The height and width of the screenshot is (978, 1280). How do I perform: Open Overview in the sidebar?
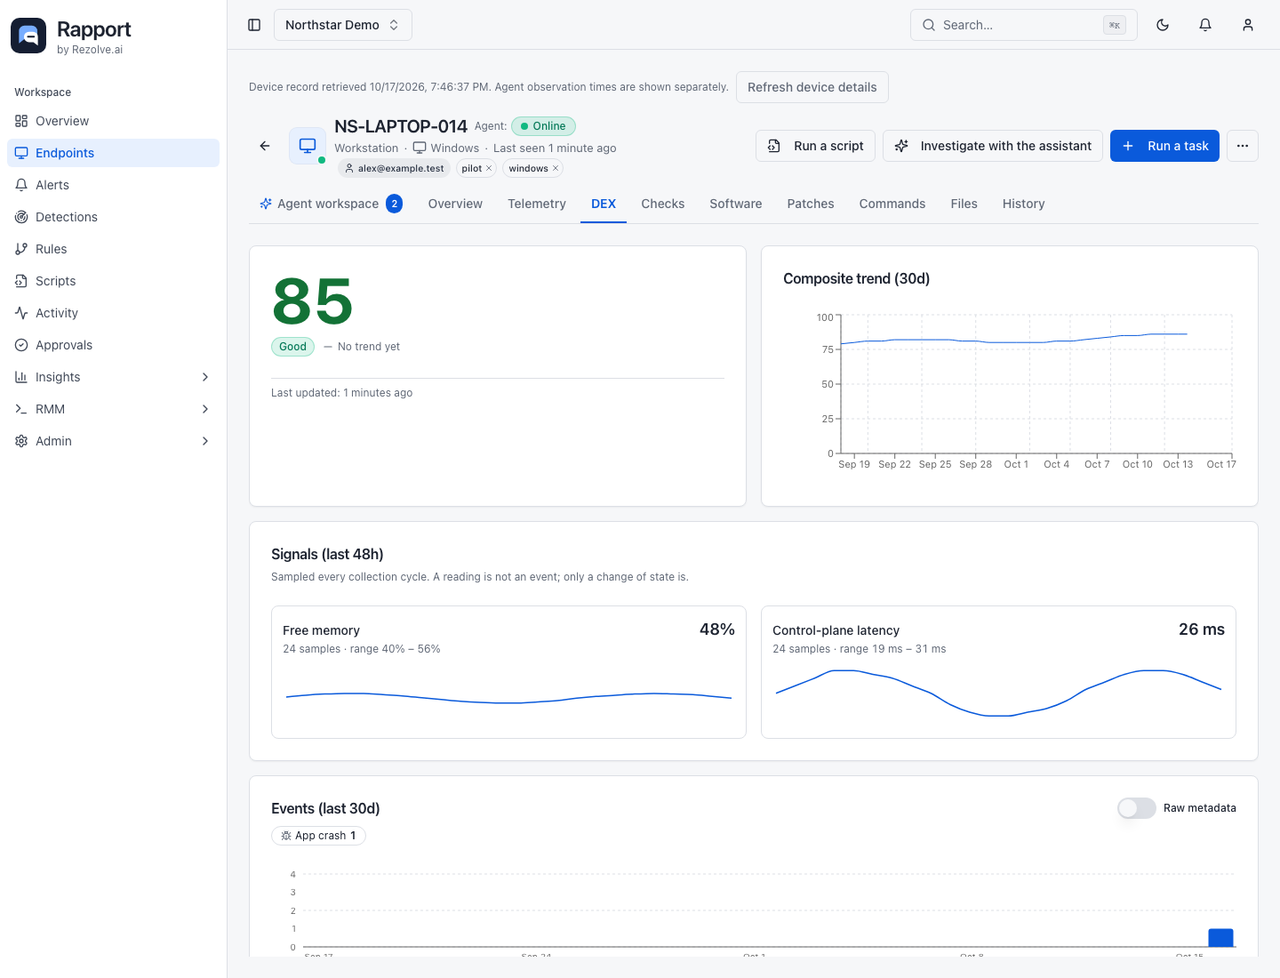point(113,121)
